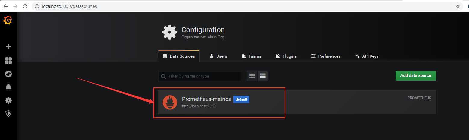Viewport: 469px width, 140px height.
Task: Reload the page with the refresh icon
Action: (x=25, y=6)
